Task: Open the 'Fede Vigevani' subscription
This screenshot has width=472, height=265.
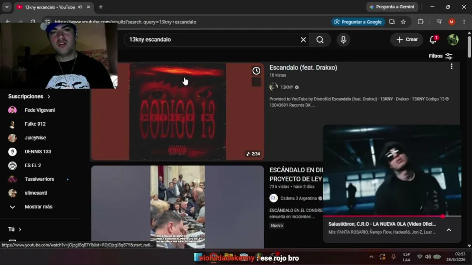Action: click(40, 110)
